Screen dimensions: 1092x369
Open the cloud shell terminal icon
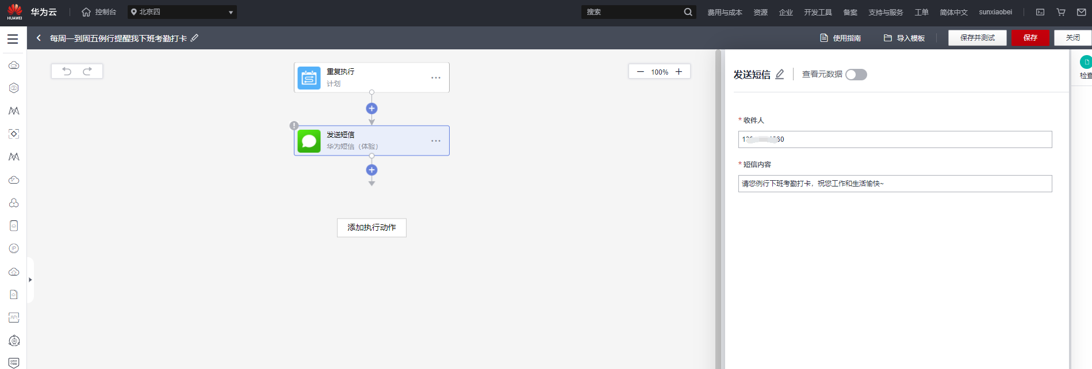click(1040, 12)
